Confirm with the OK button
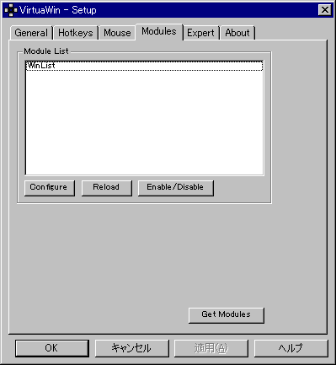Image resolution: width=336 pixels, height=365 pixels. (x=52, y=348)
